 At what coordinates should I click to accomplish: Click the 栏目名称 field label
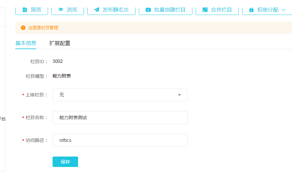point(37,117)
